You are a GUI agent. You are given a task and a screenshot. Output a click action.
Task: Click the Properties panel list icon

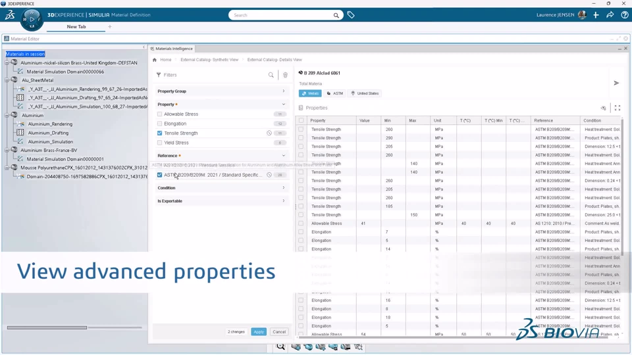301,108
